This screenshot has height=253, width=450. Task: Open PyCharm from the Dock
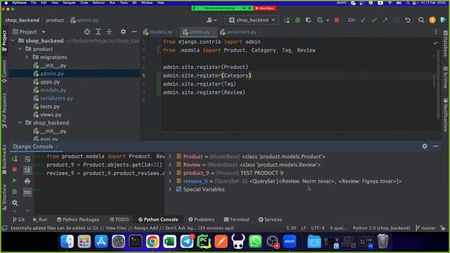pos(204,241)
